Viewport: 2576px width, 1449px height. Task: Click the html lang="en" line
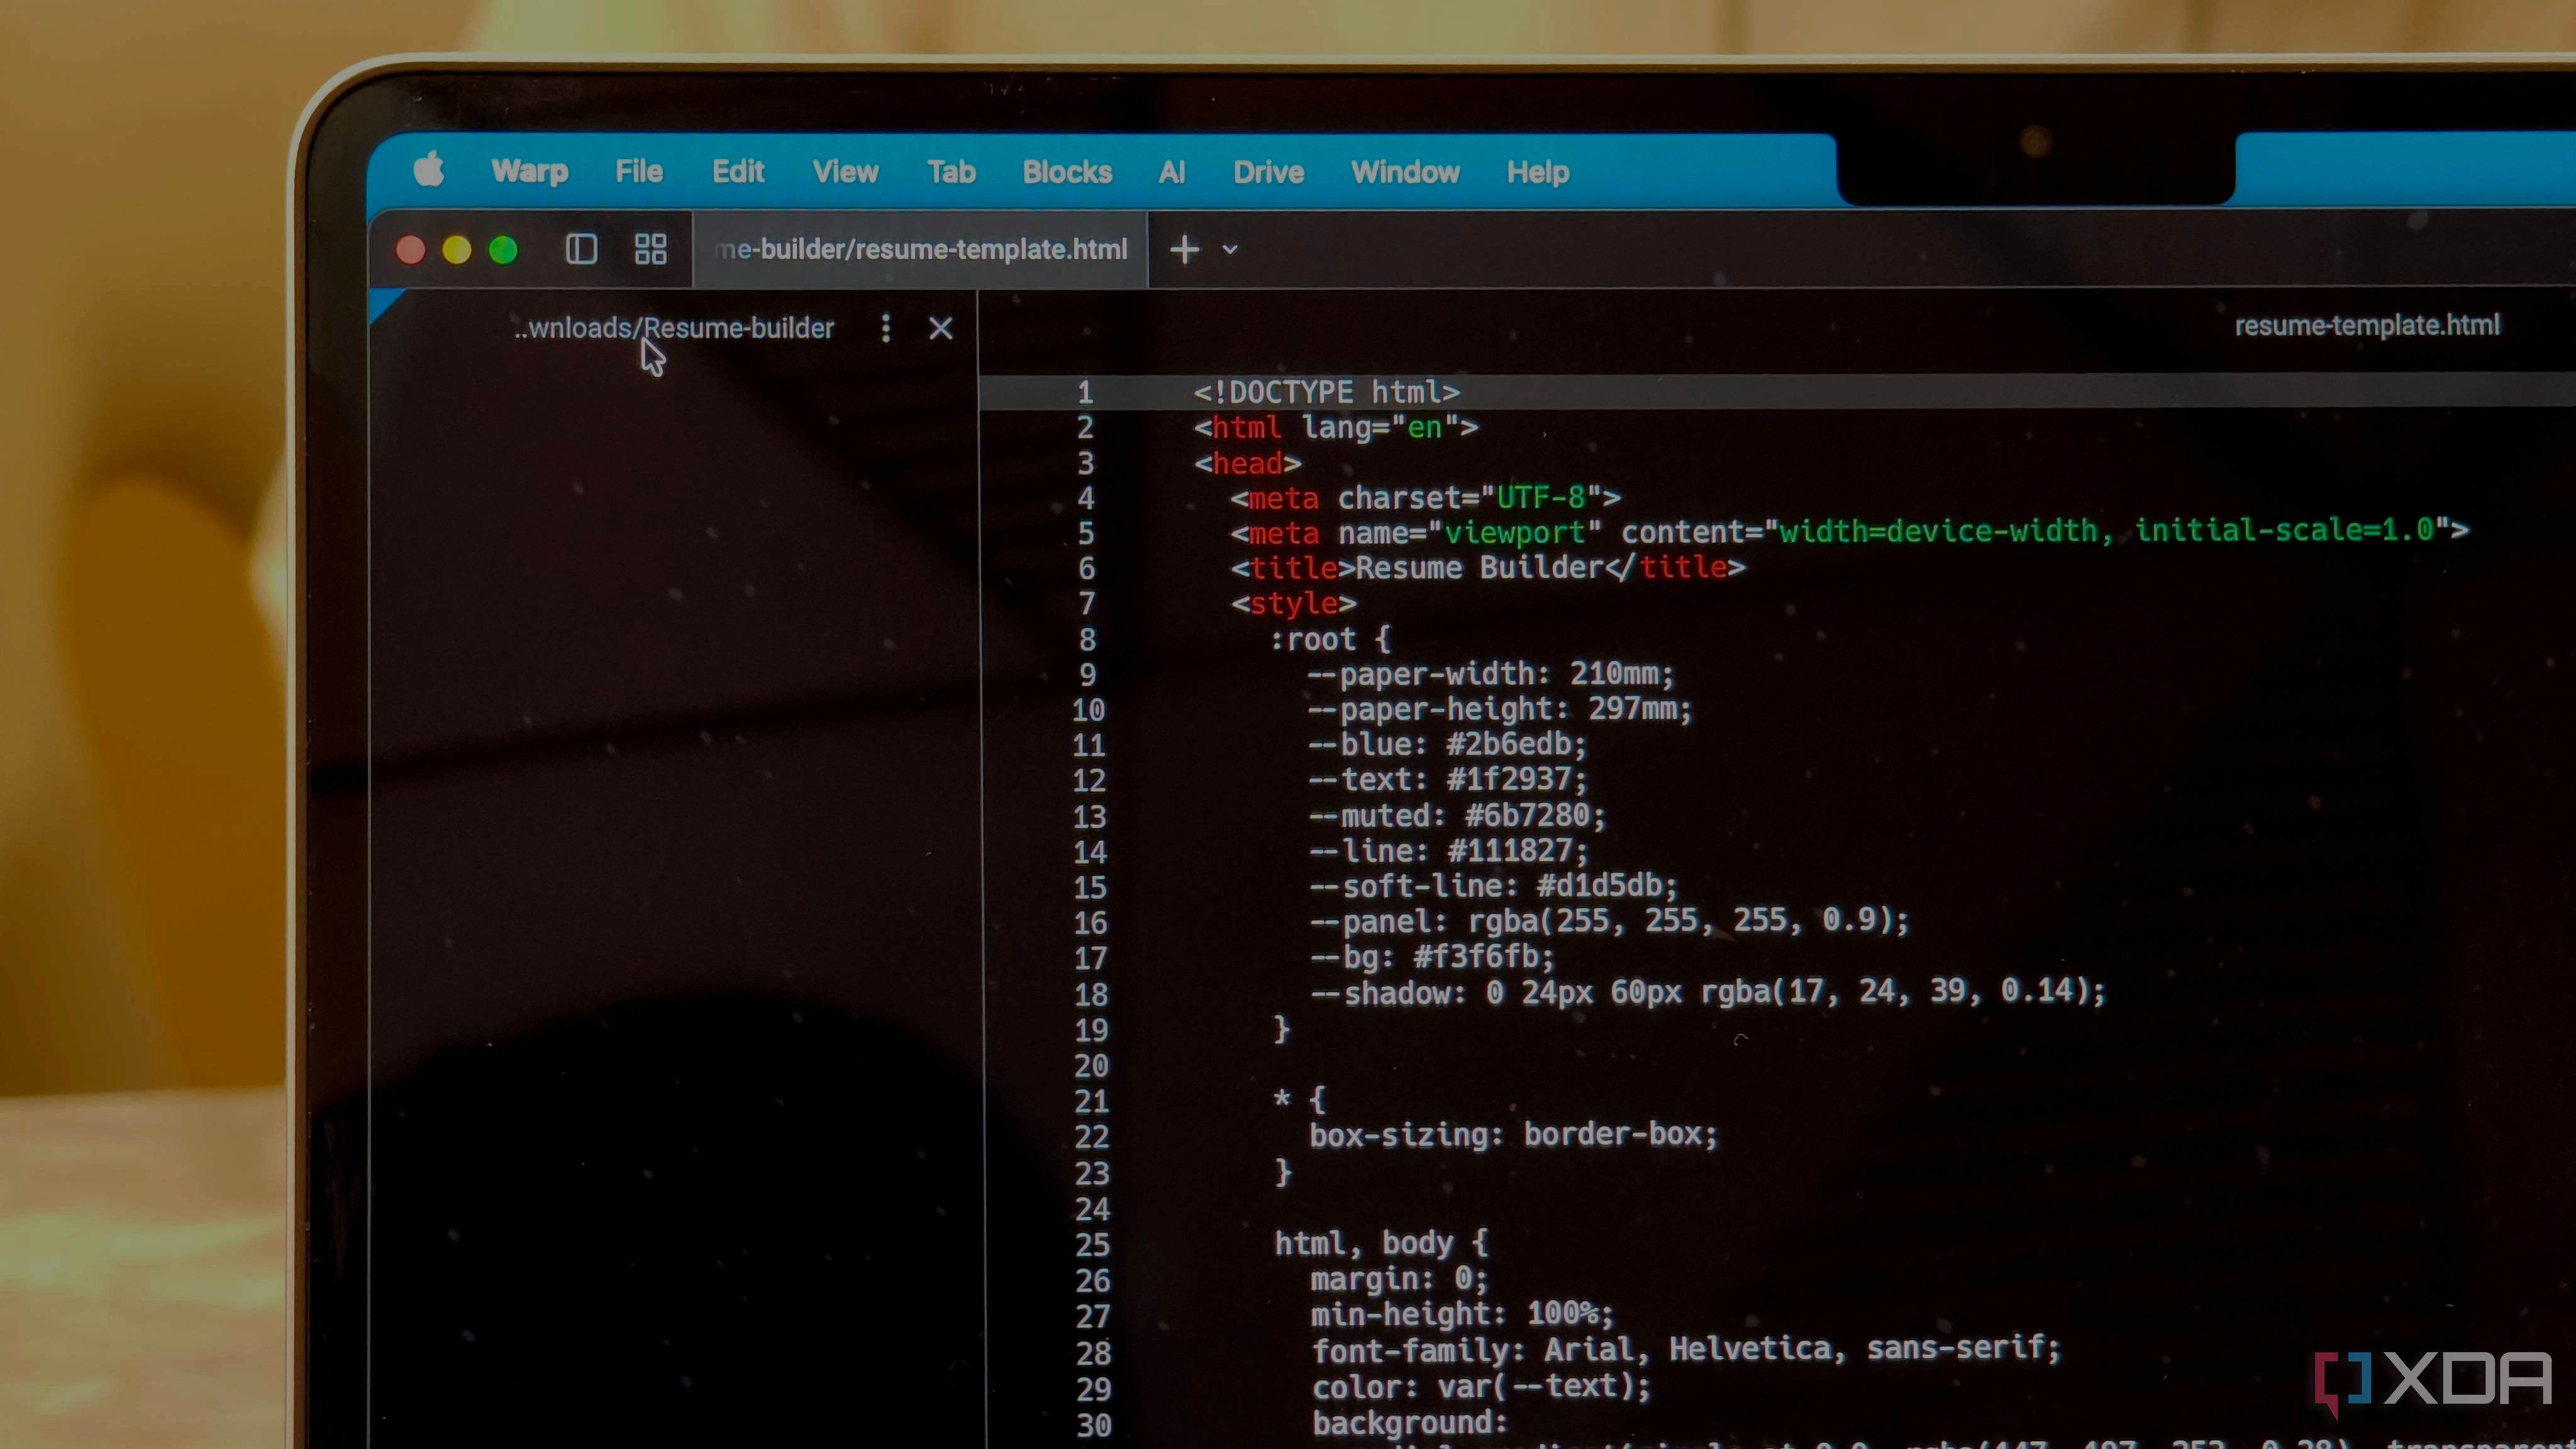[1335, 428]
